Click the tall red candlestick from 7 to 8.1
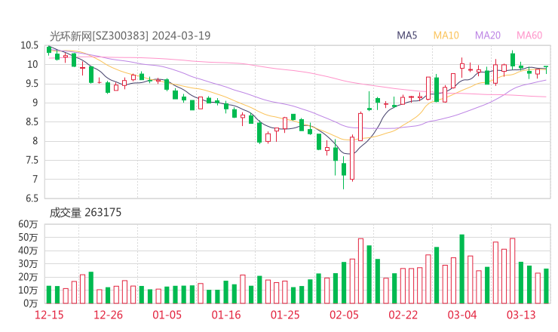 pos(352,158)
